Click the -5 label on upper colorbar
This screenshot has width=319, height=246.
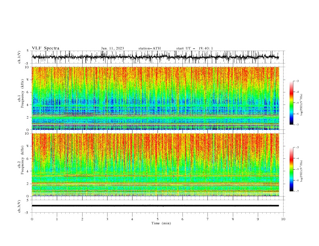pos(297,103)
